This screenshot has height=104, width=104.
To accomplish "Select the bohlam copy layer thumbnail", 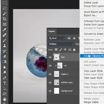I will (x=57, y=82).
